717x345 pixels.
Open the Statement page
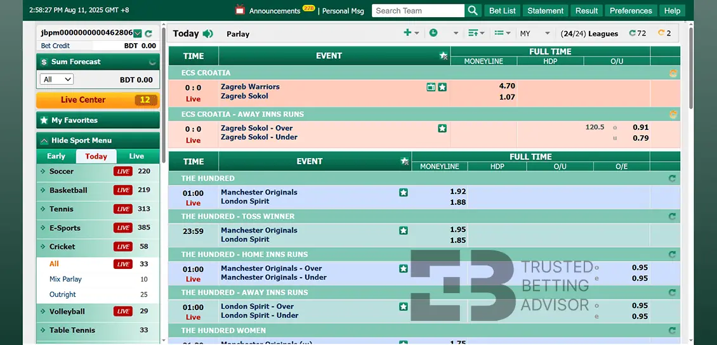pos(545,11)
